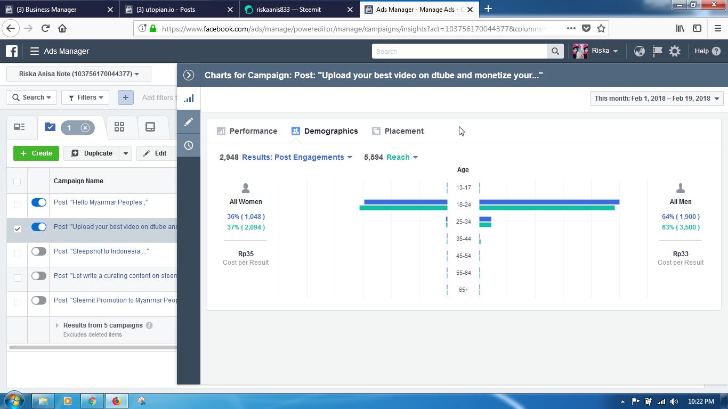Screen dimensions: 728x409
Task: Check the Let write a curating content row checkbox
Action: [x=17, y=277]
